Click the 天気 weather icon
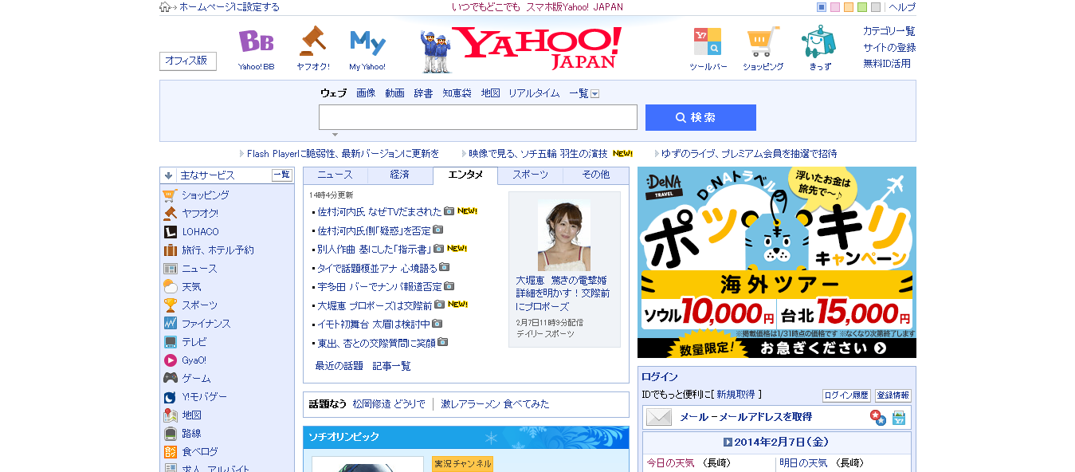1075x472 pixels. [x=170, y=287]
